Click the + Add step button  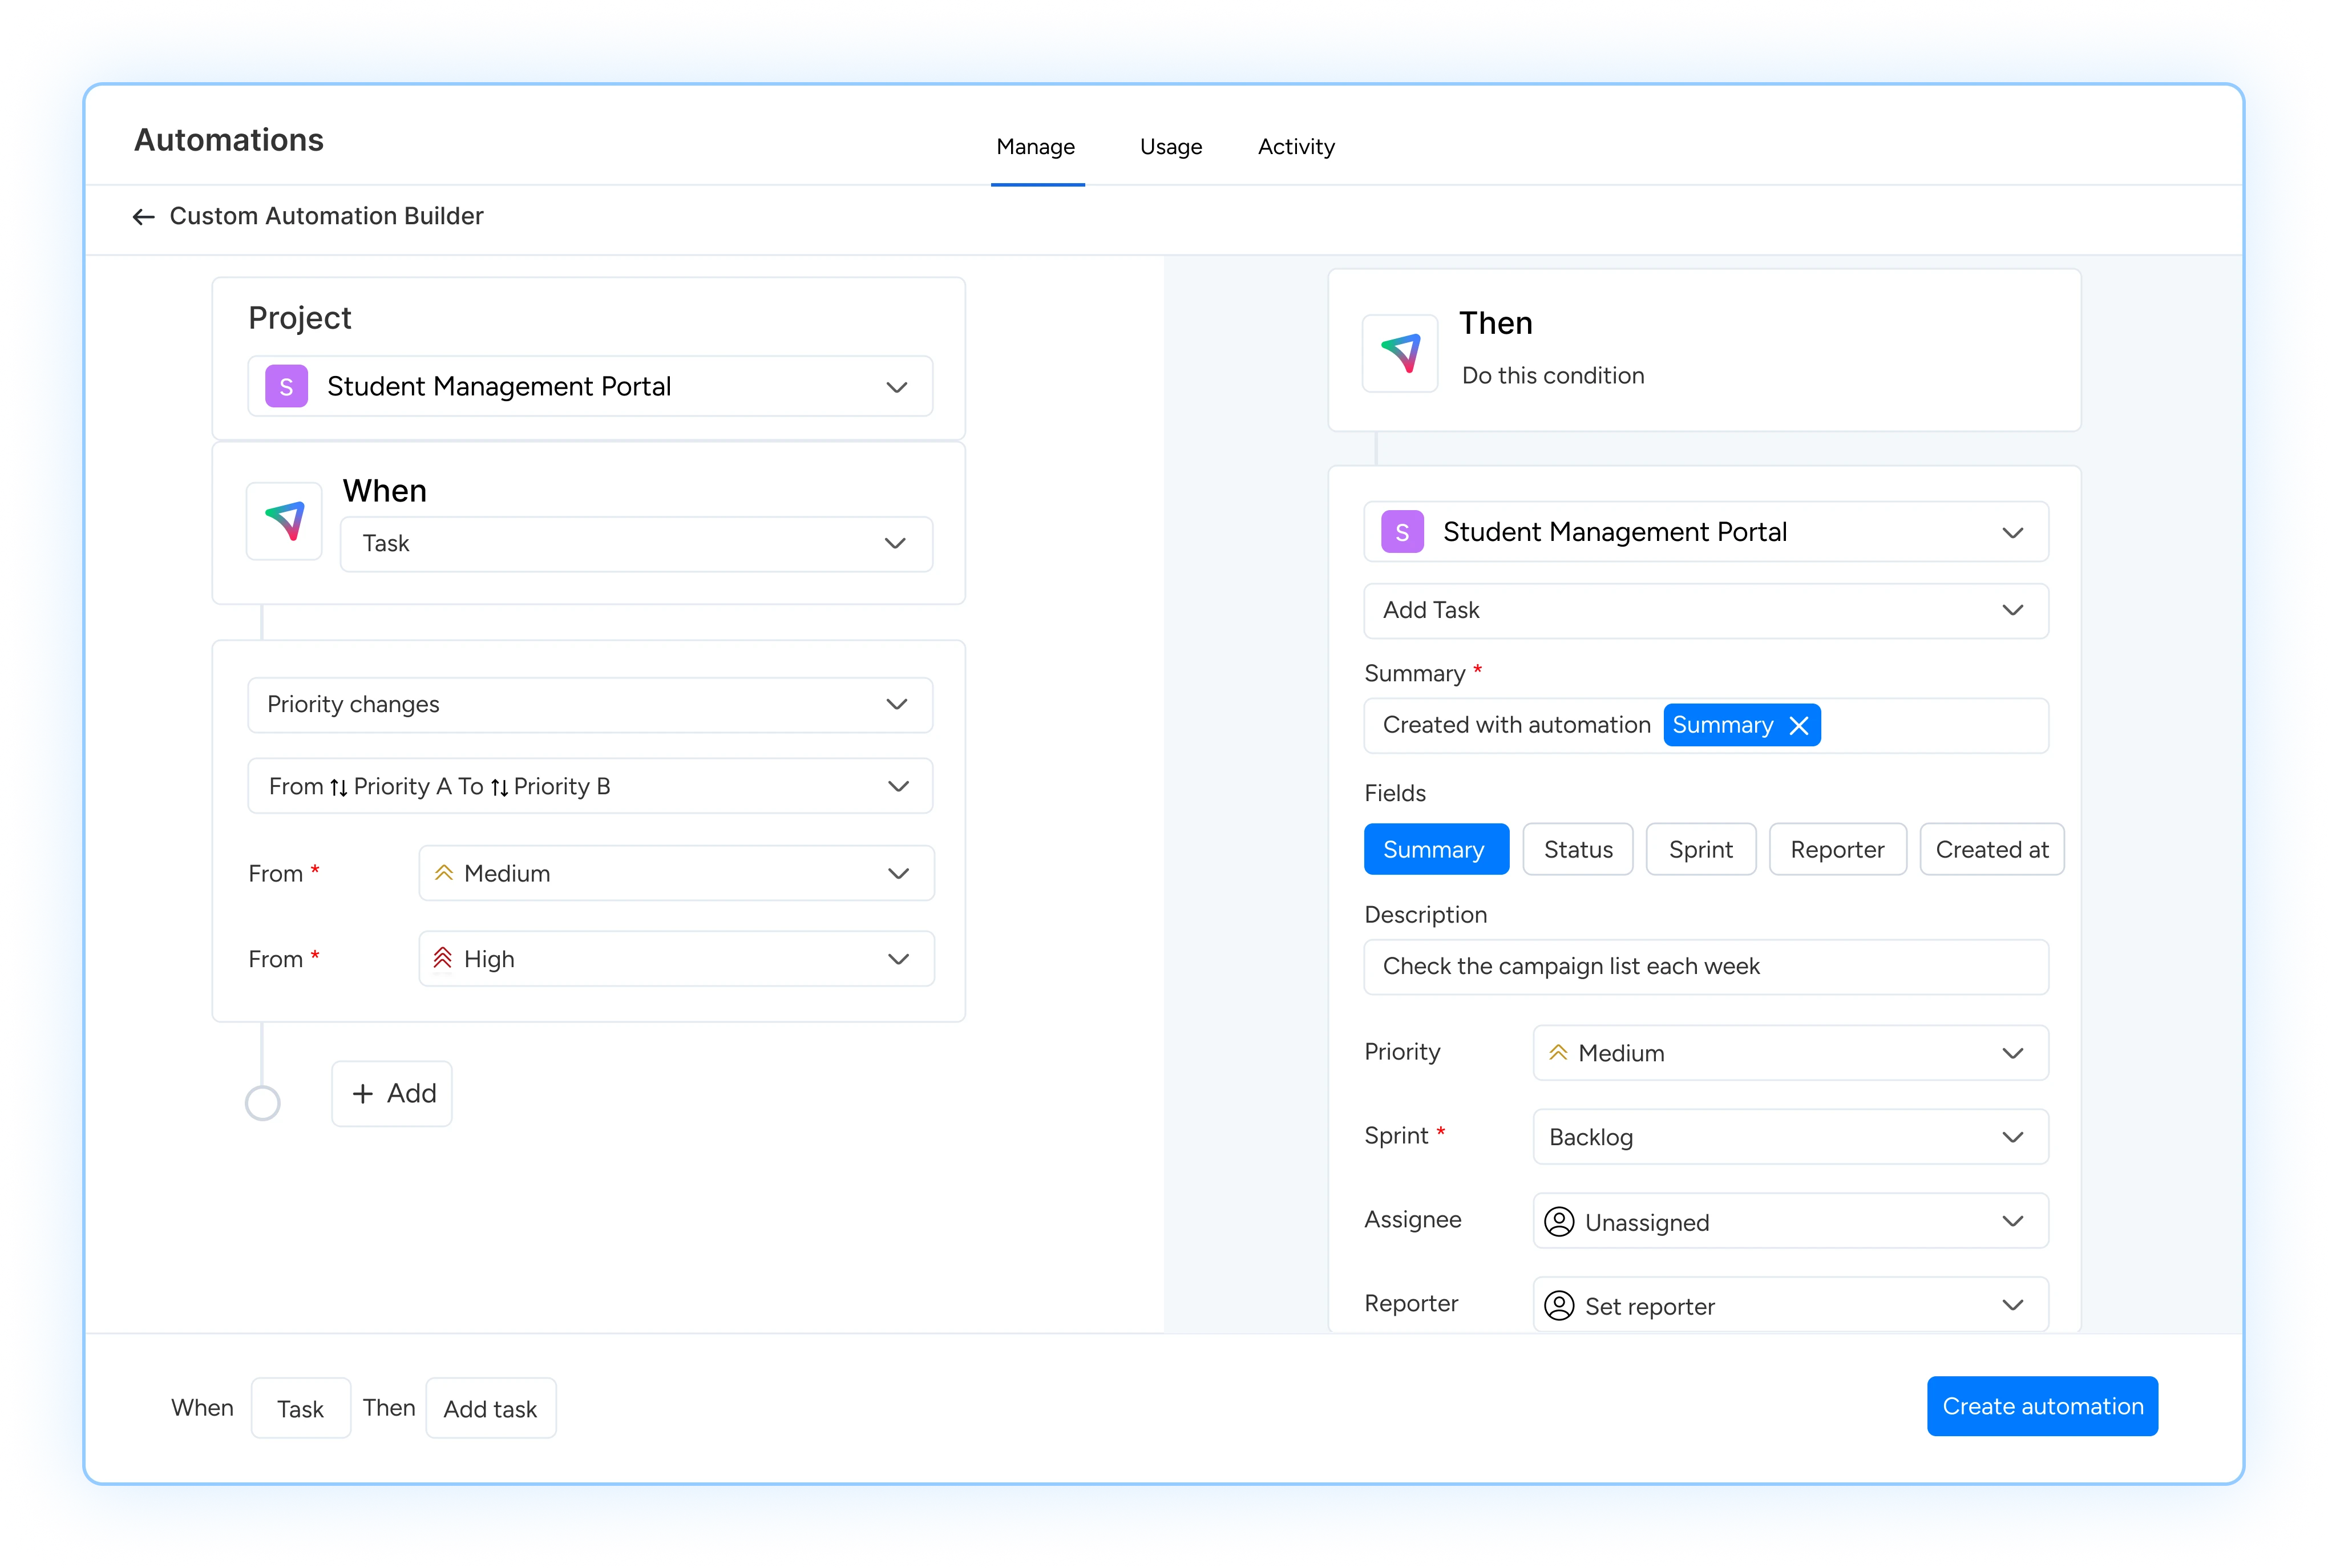pyautogui.click(x=392, y=1094)
